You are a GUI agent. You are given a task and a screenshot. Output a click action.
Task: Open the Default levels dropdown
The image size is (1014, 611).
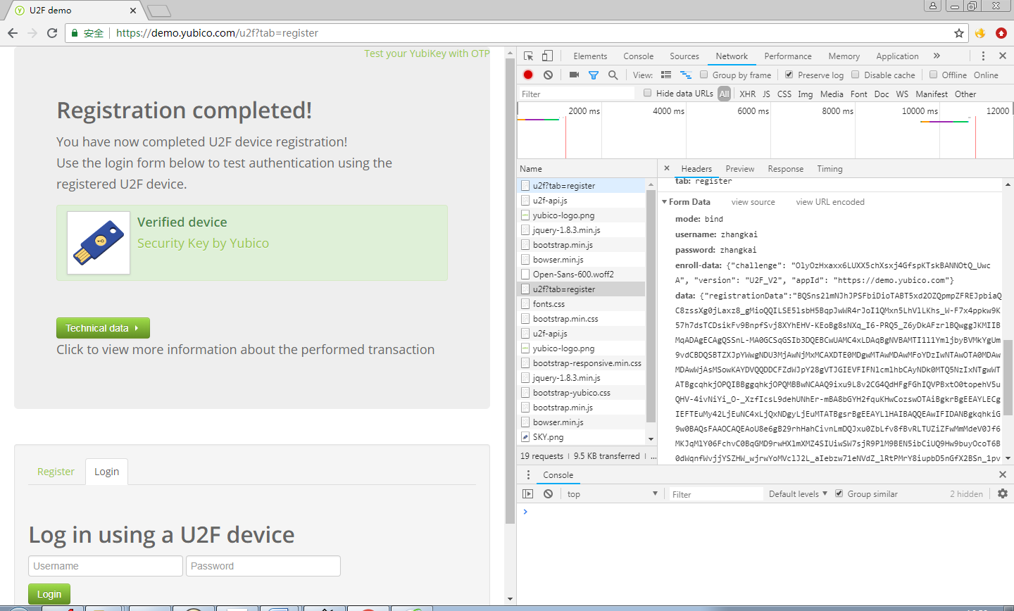798,494
